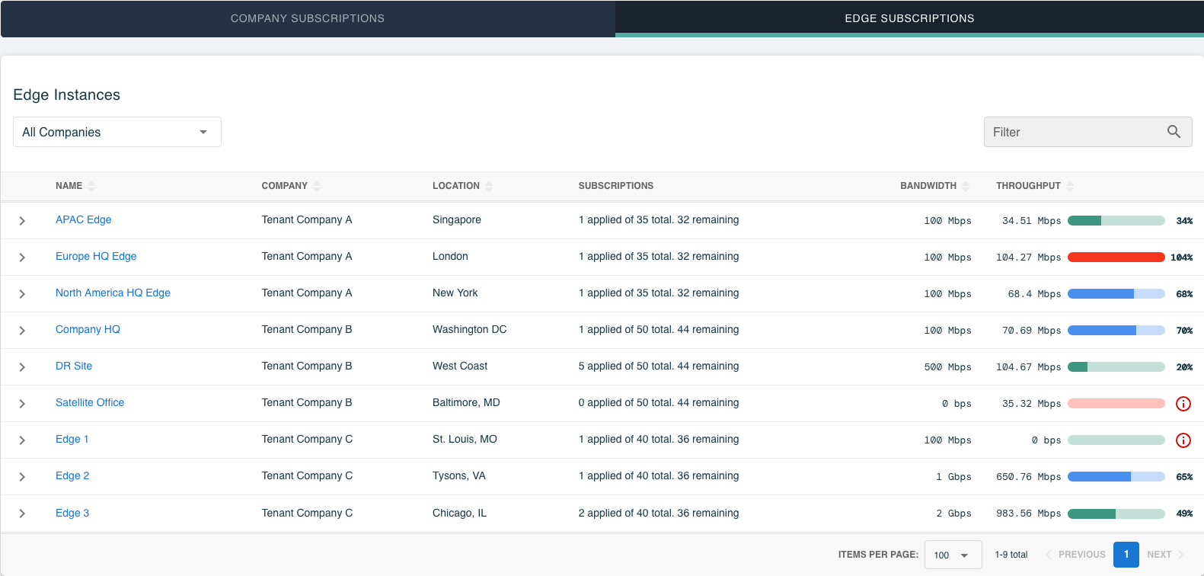The image size is (1204, 576).
Task: Click page 1 pagination button
Action: (x=1126, y=555)
